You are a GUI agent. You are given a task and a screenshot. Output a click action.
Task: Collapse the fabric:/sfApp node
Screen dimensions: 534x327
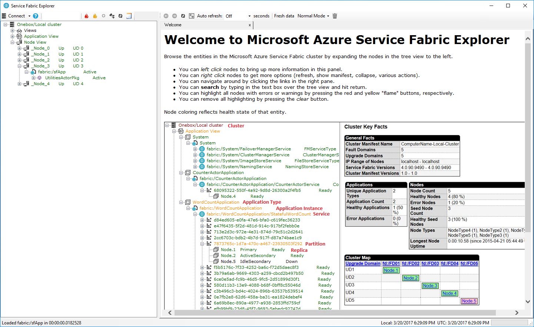(27, 72)
